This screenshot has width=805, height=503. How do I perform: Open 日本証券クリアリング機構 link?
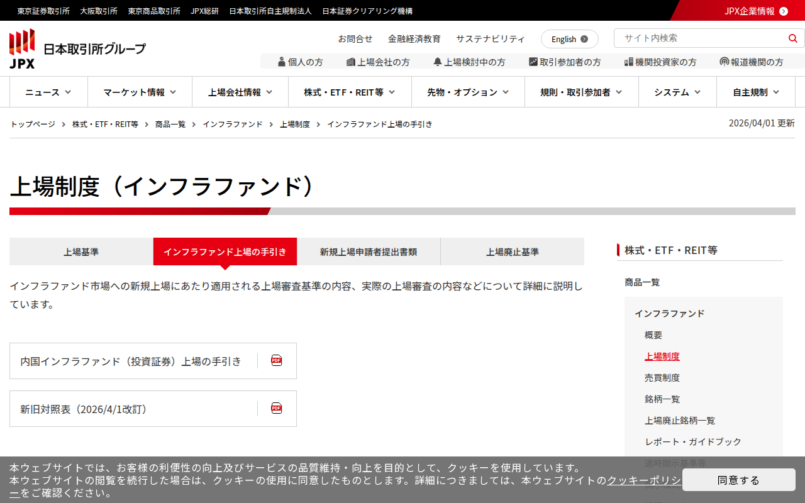[367, 11]
